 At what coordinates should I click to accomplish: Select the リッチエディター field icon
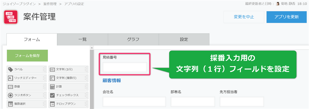click(x=11, y=78)
